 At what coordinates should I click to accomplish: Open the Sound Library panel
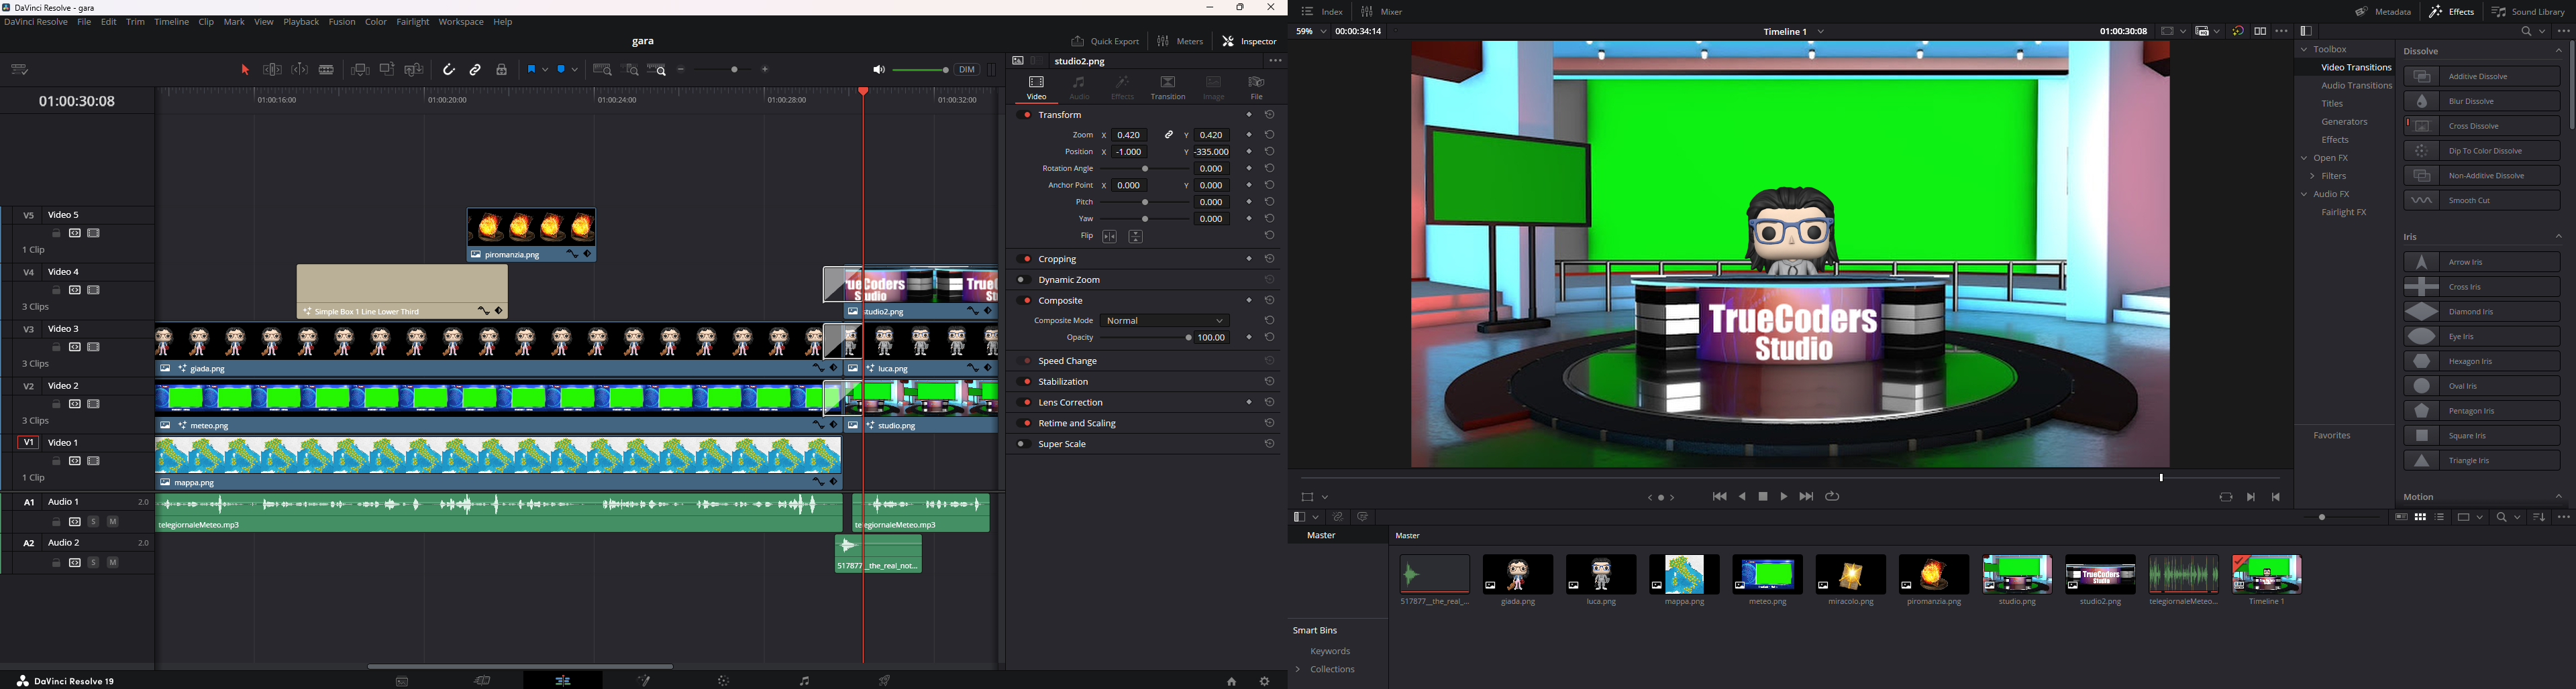click(x=2529, y=12)
